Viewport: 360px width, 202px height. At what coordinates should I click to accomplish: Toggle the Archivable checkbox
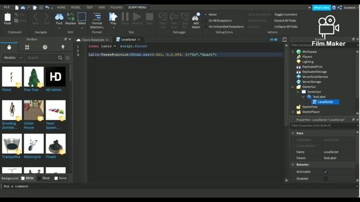(x=326, y=172)
